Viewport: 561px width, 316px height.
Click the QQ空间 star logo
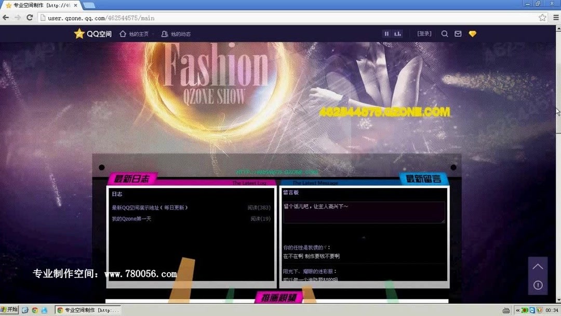pyautogui.click(x=79, y=33)
